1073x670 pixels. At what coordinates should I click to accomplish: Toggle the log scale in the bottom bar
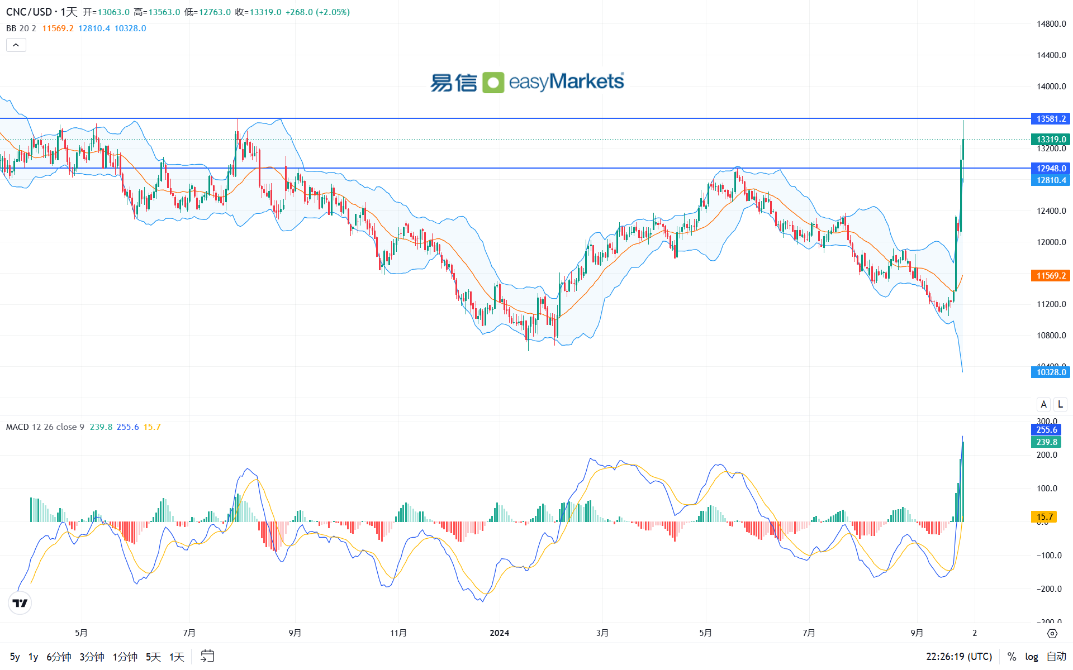click(x=1032, y=657)
